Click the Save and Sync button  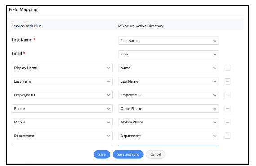[x=128, y=154]
